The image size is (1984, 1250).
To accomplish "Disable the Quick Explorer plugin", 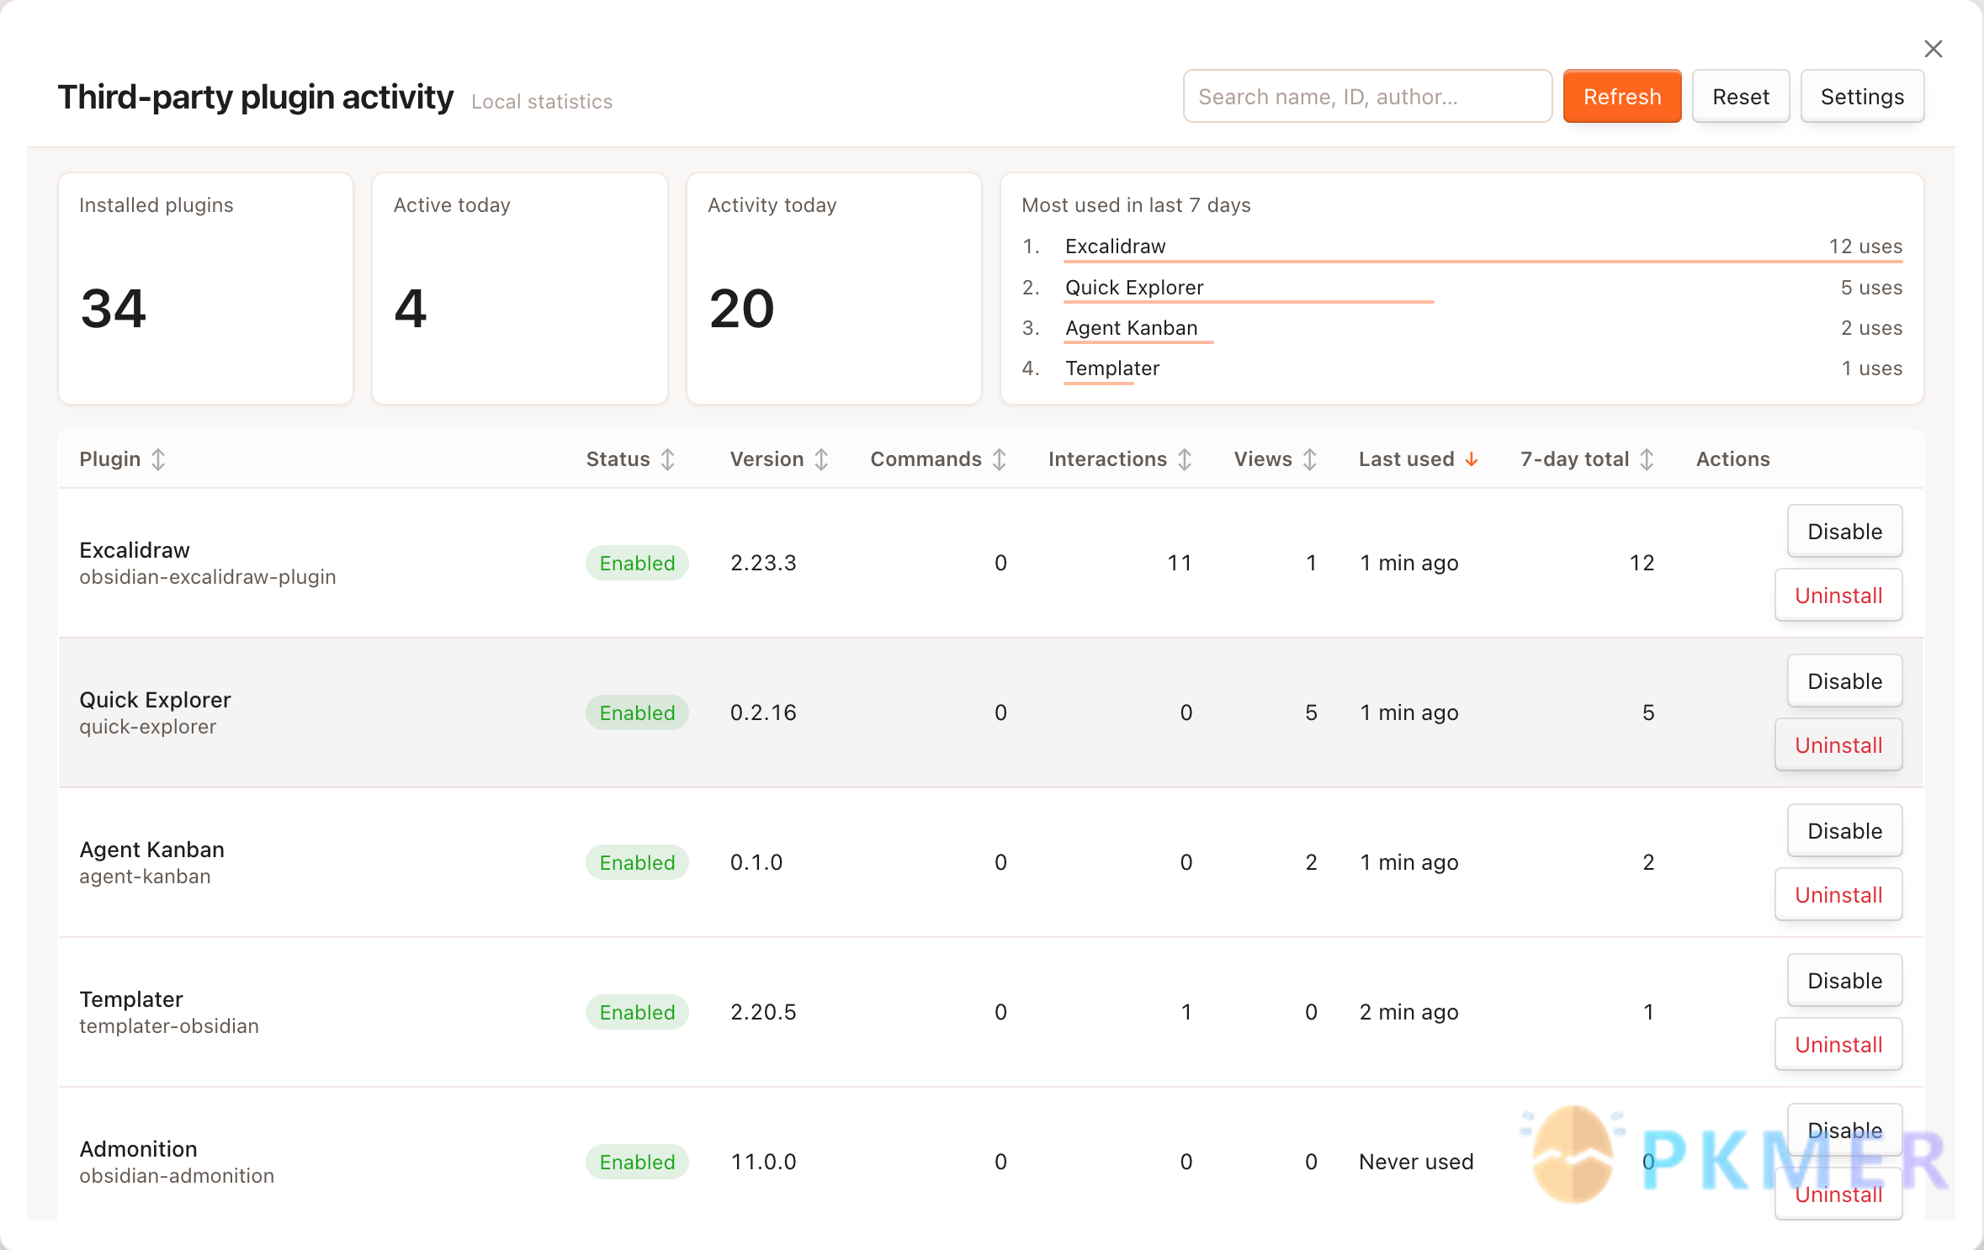I will tap(1844, 681).
